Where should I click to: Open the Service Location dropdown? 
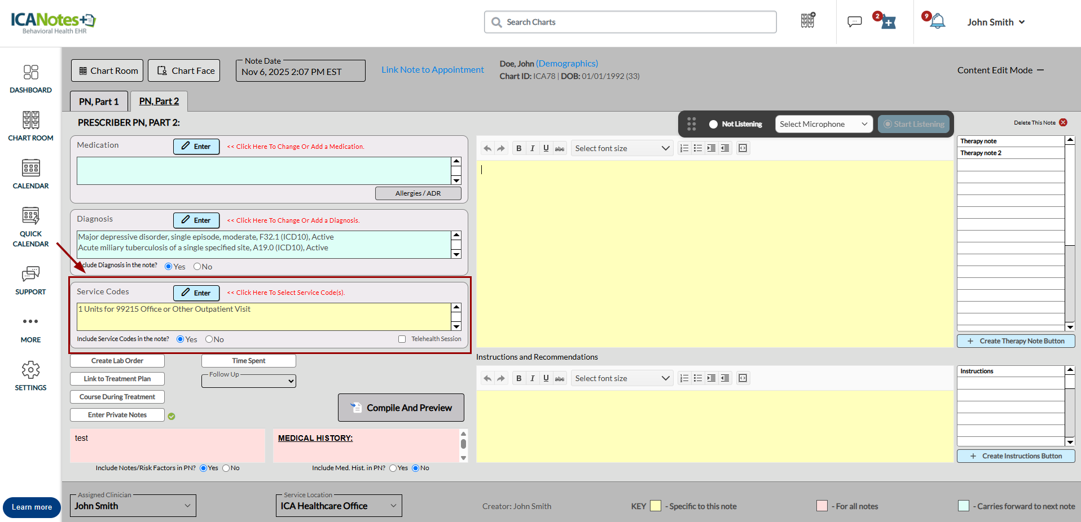339,506
